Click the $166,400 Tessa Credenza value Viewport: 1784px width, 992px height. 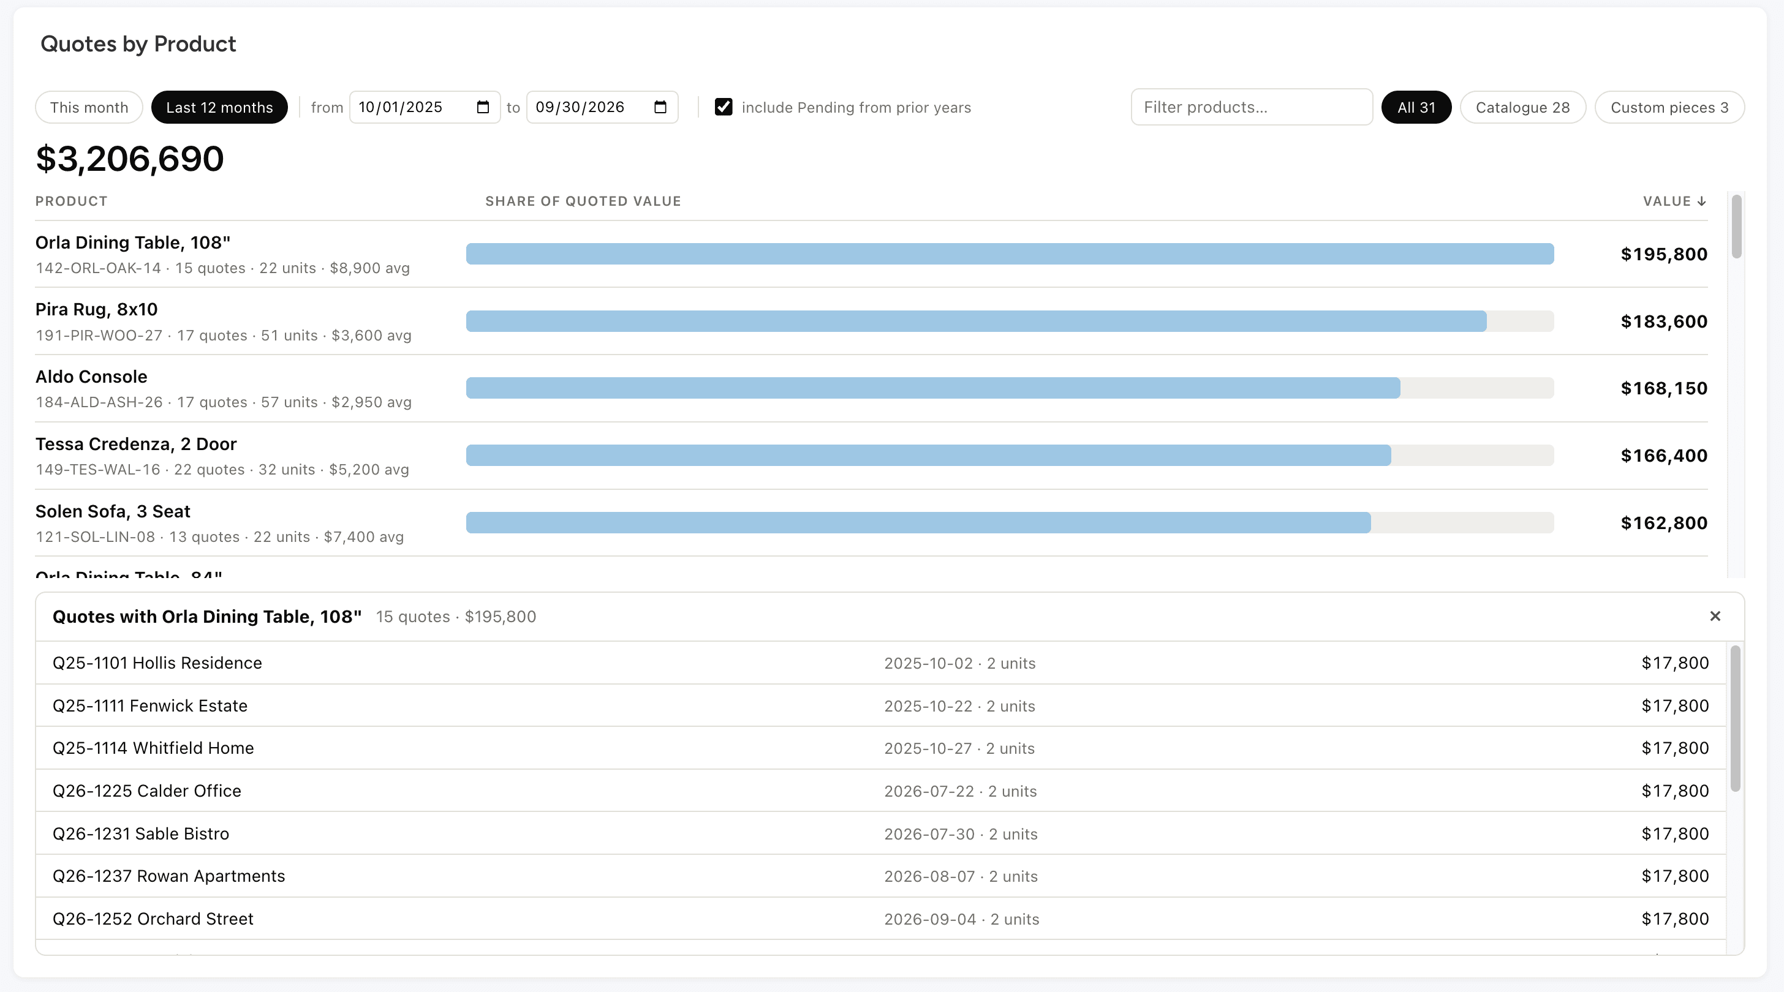point(1663,456)
